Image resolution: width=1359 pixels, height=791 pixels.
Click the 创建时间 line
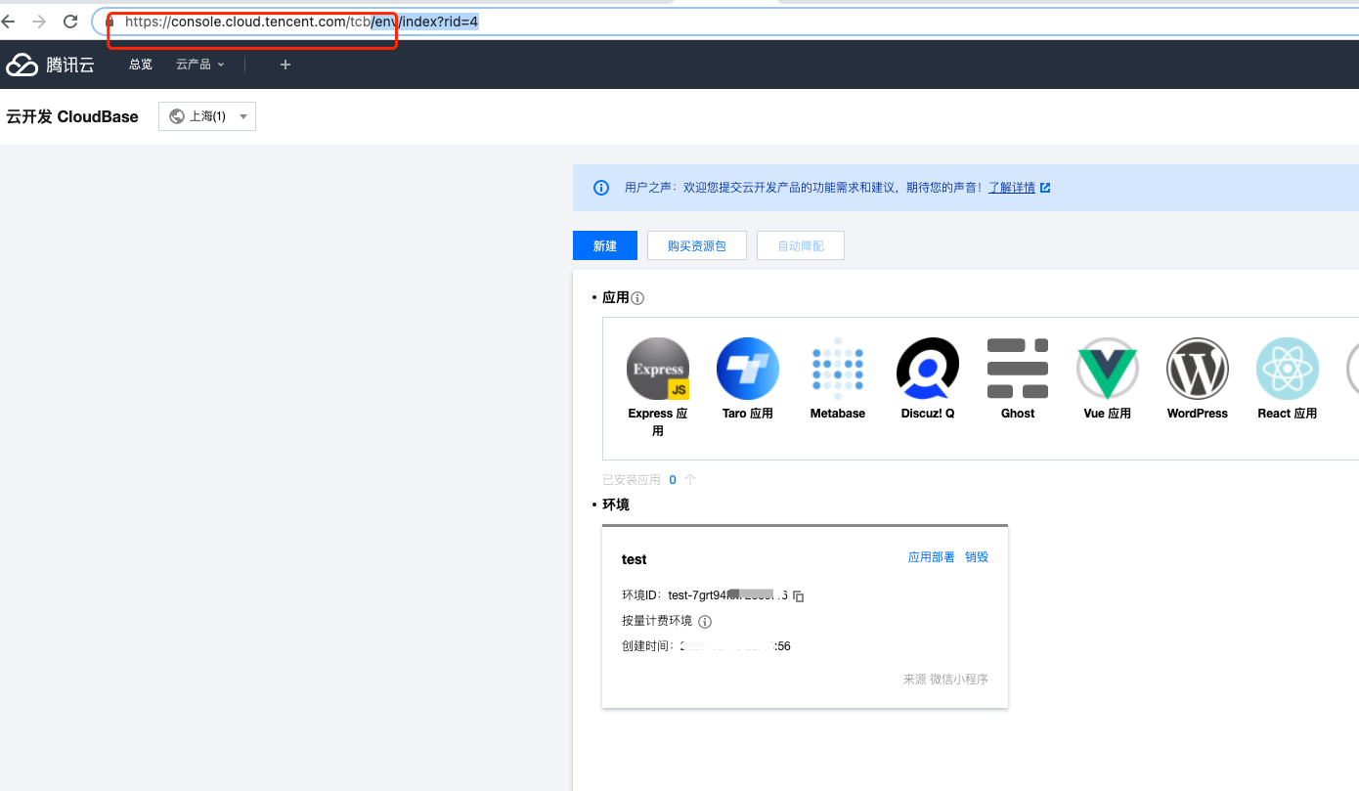[706, 646]
